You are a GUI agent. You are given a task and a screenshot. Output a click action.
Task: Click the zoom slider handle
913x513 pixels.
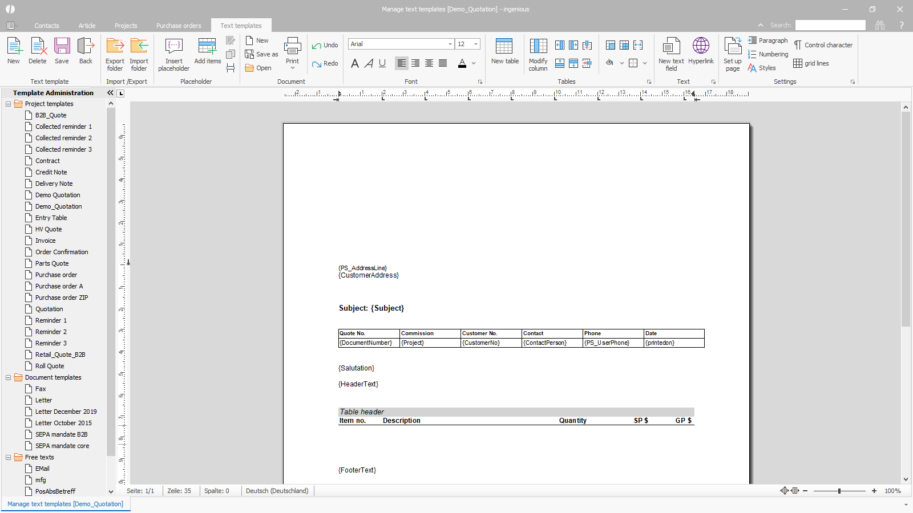(x=839, y=491)
